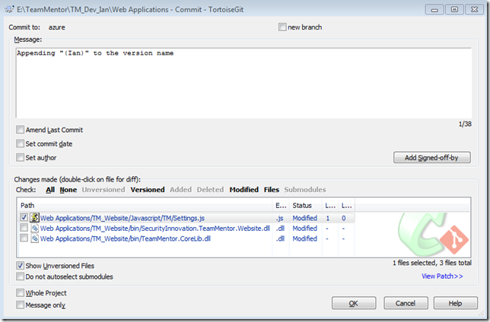Check All files link
Viewport: 490px width, 322px height.
(x=50, y=190)
